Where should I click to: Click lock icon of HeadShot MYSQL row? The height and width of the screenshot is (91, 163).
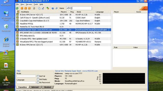tap(17, 24)
